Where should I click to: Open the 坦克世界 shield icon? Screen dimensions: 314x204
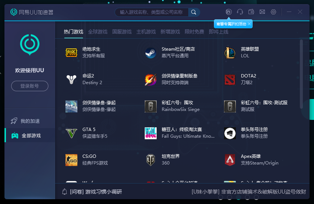click(x=151, y=160)
